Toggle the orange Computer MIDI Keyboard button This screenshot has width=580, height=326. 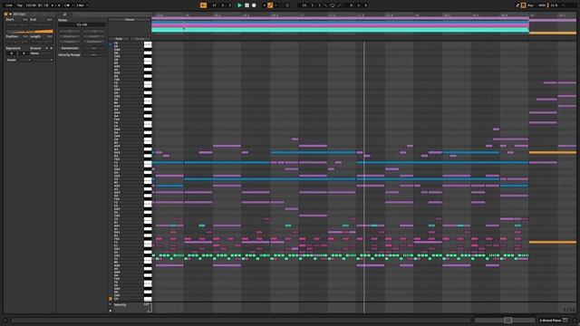click(x=524, y=5)
